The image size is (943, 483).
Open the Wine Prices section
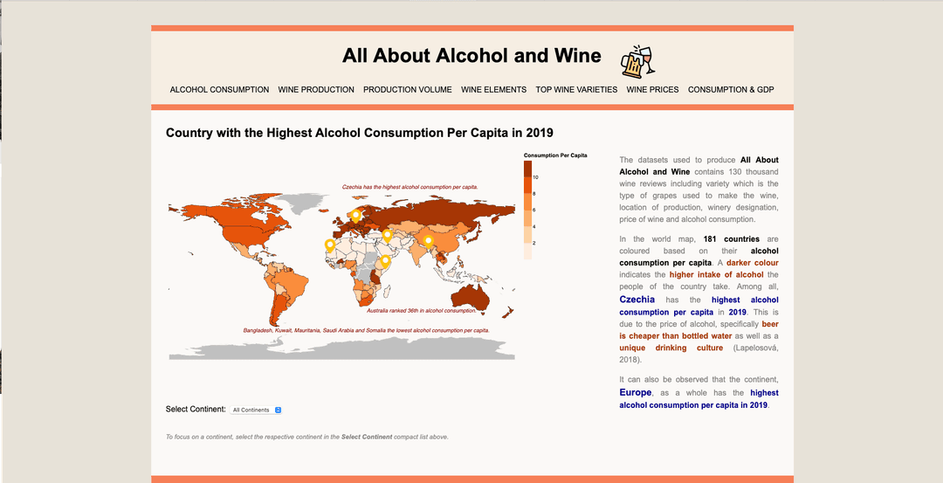[652, 90]
